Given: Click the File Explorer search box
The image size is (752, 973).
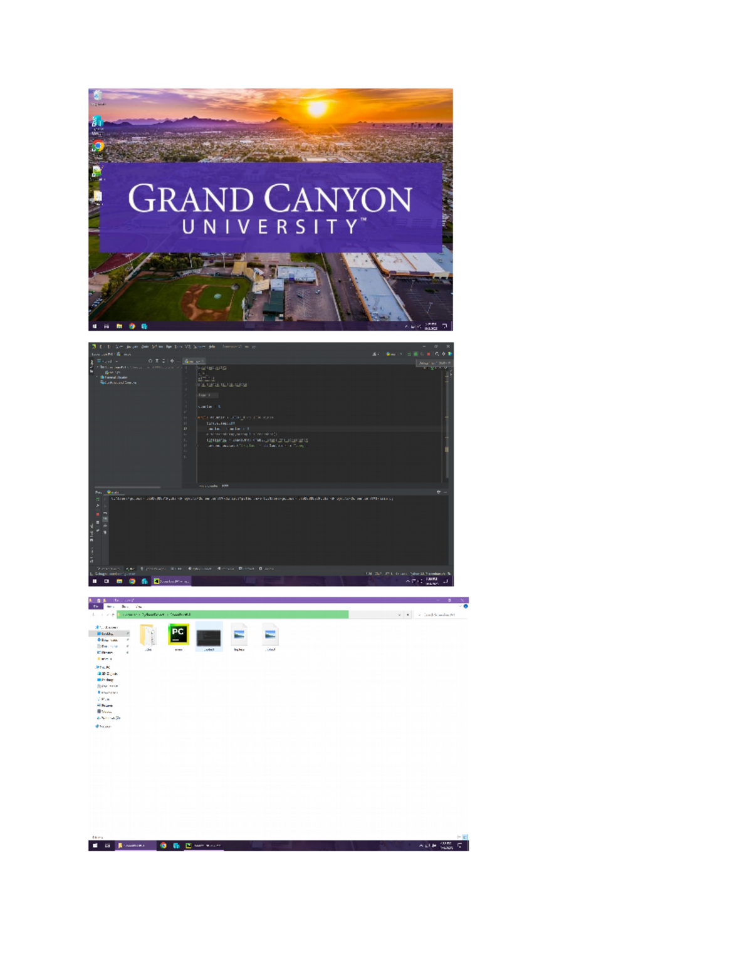Looking at the screenshot, I should click(x=442, y=615).
